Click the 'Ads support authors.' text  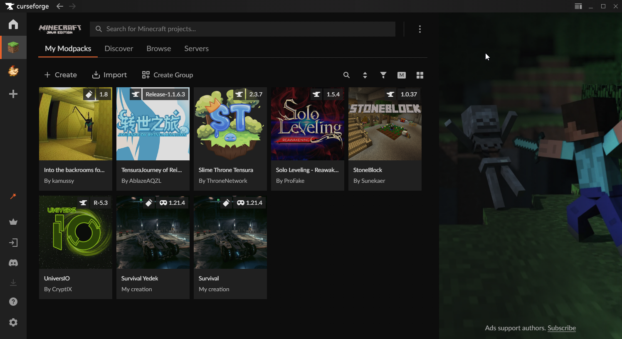[515, 328]
